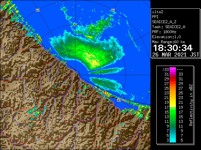Click the red 29–31 dBZ legend swatch
The width and height of the screenshot is (201, 150).
pos(173,79)
